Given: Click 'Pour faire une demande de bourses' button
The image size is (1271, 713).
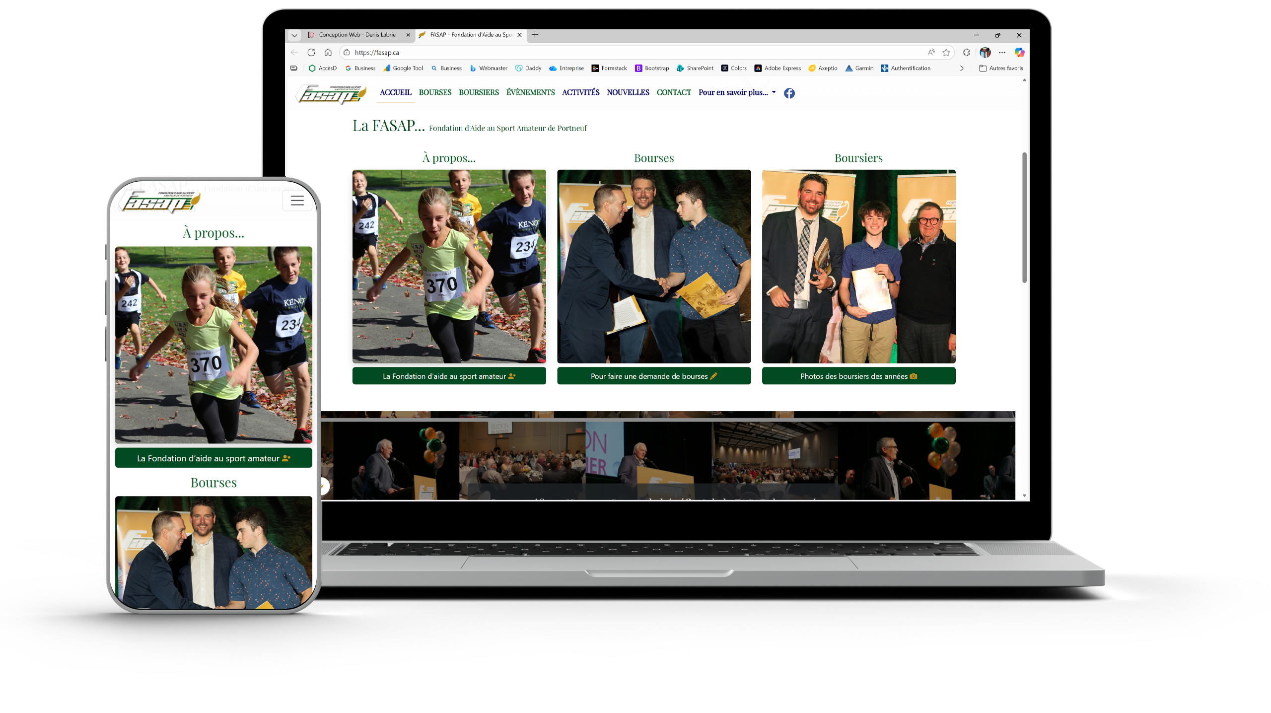Looking at the screenshot, I should 653,376.
